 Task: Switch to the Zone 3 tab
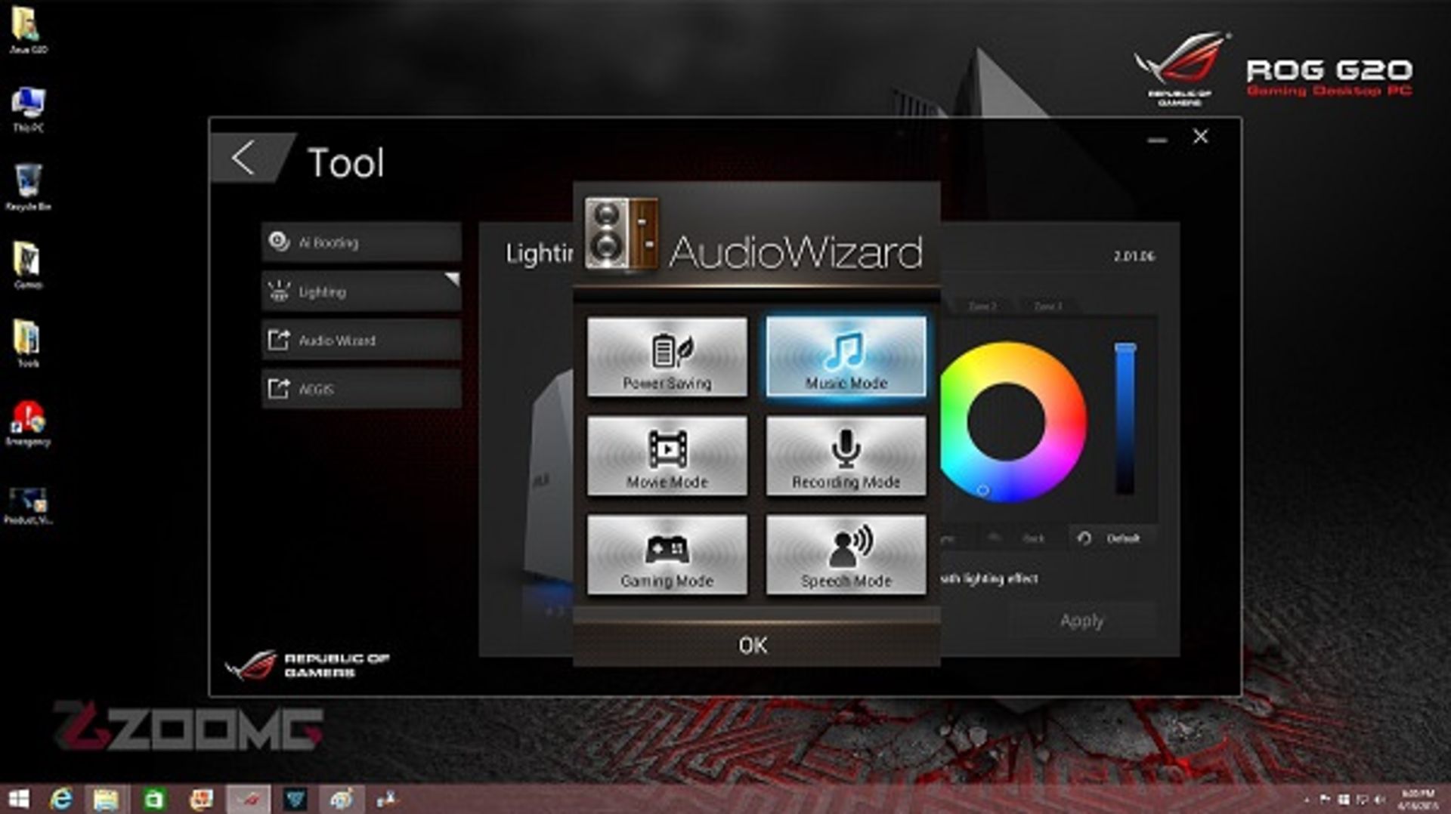click(1048, 307)
